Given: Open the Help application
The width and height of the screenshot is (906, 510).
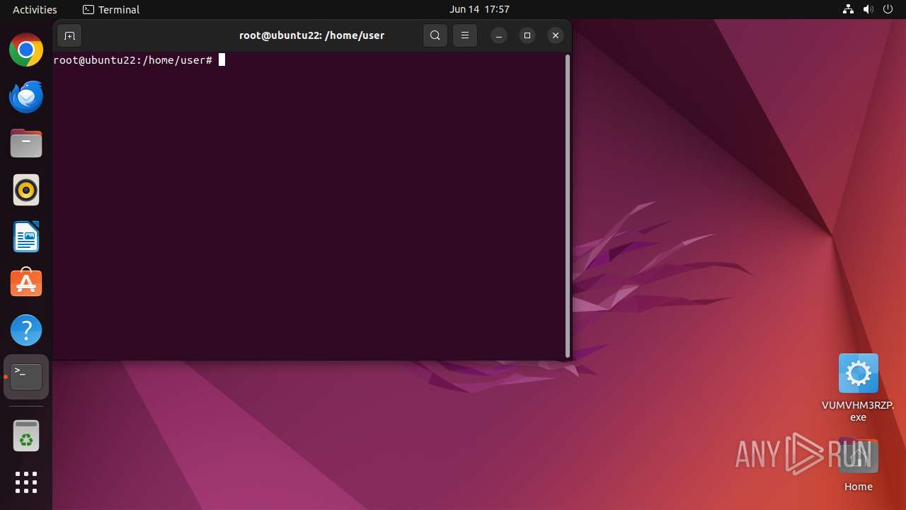Looking at the screenshot, I should click(x=26, y=330).
